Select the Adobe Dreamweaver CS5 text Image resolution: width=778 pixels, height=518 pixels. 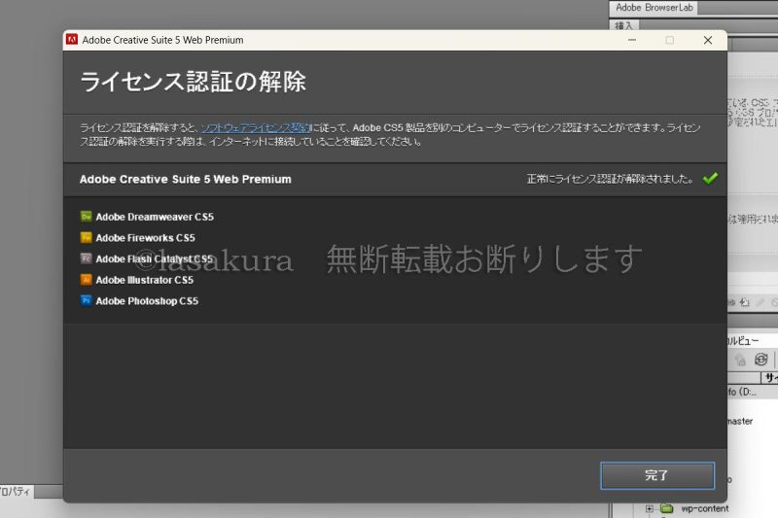[155, 217]
